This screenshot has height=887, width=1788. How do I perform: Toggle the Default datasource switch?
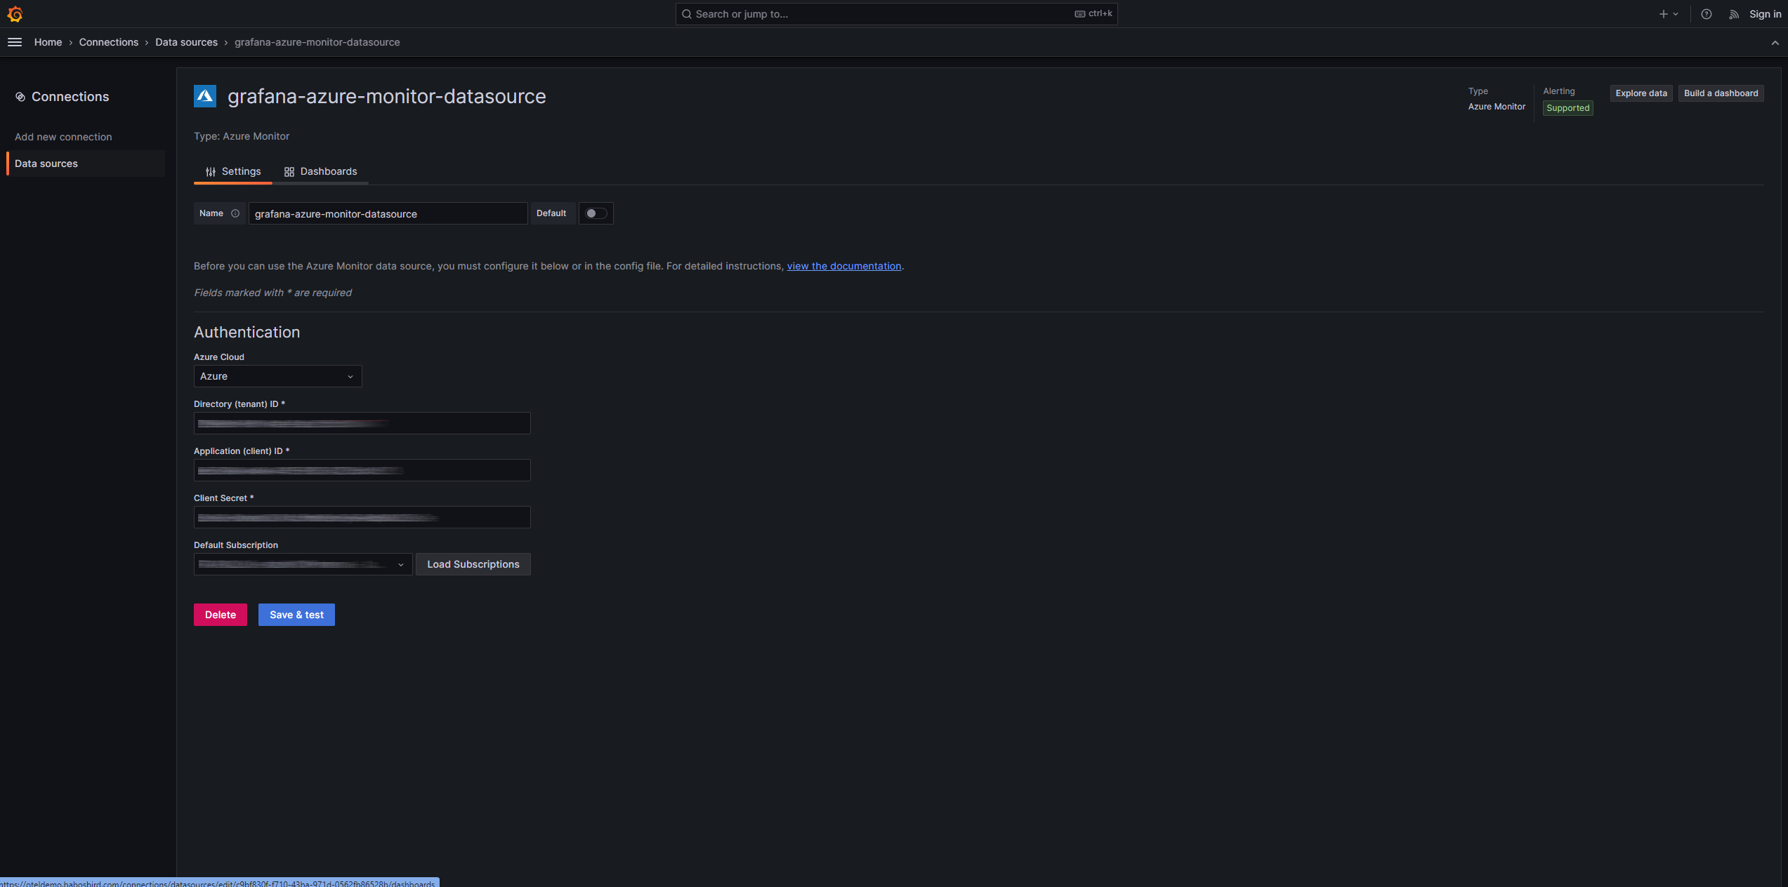[x=596, y=213]
